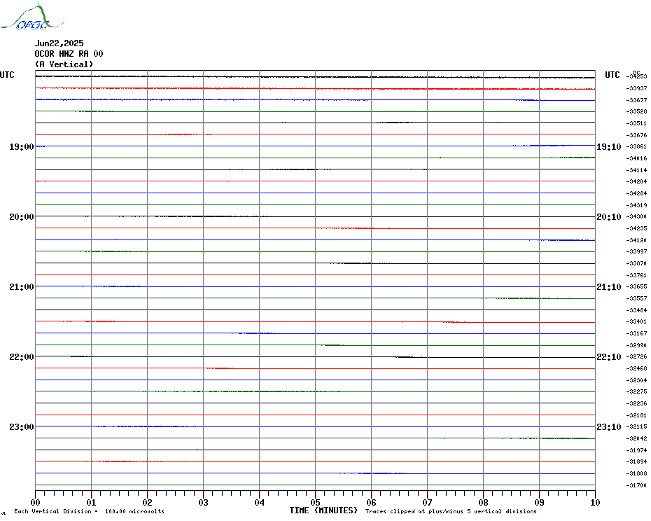Click the DC value -32042

pyautogui.click(x=636, y=438)
